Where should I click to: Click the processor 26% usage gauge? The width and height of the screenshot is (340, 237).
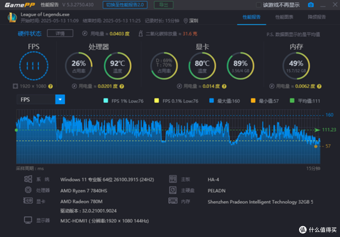click(79, 66)
